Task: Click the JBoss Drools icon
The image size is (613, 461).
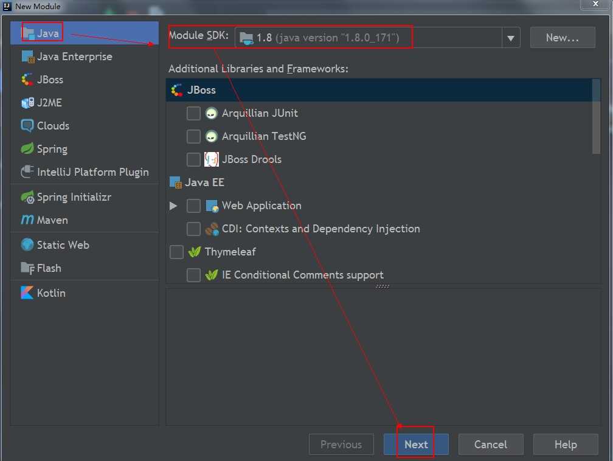Action: (x=212, y=159)
